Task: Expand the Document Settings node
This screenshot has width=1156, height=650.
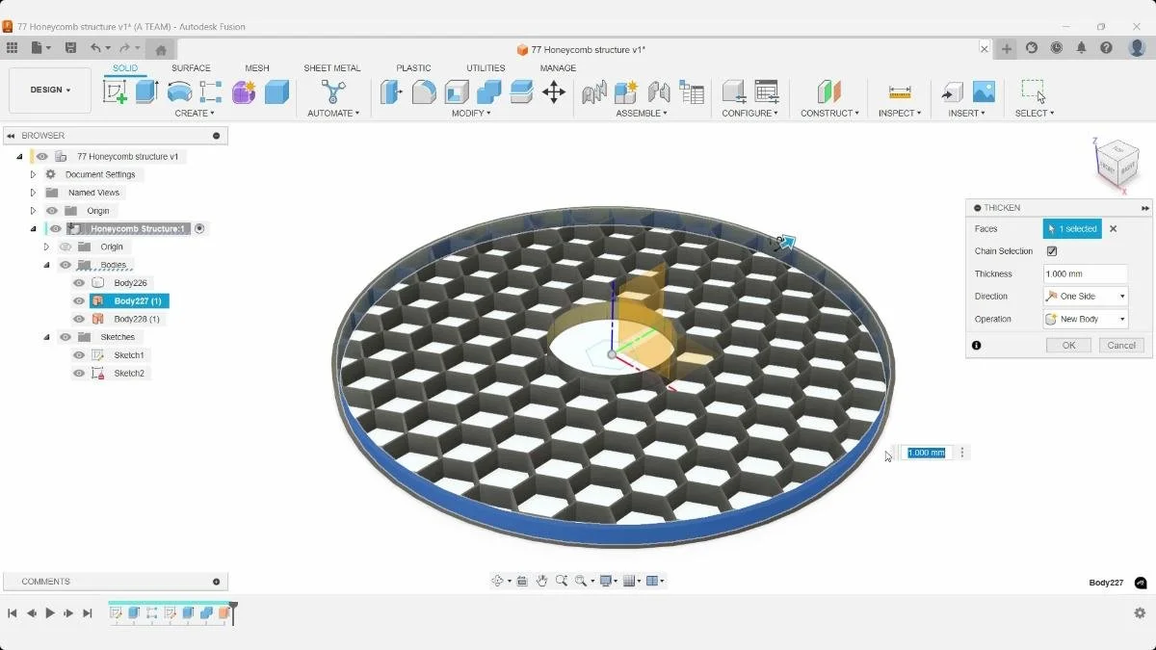Action: (x=33, y=174)
